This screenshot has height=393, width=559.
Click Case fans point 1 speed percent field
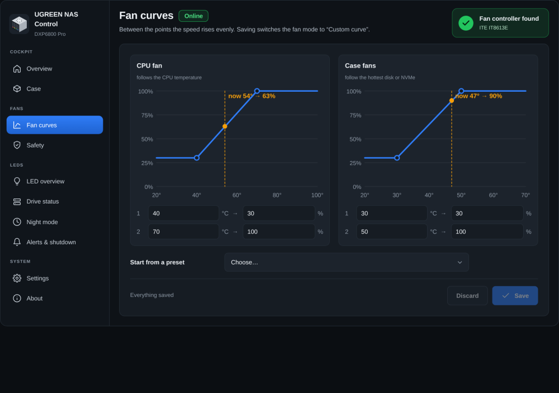coord(487,213)
